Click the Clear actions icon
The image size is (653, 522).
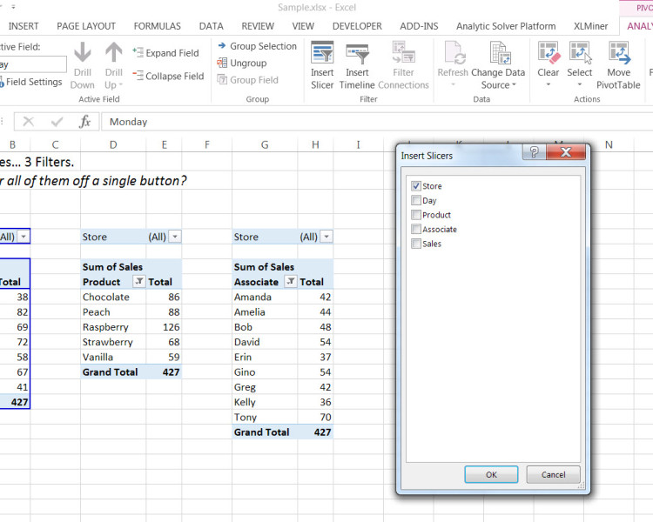click(x=549, y=54)
